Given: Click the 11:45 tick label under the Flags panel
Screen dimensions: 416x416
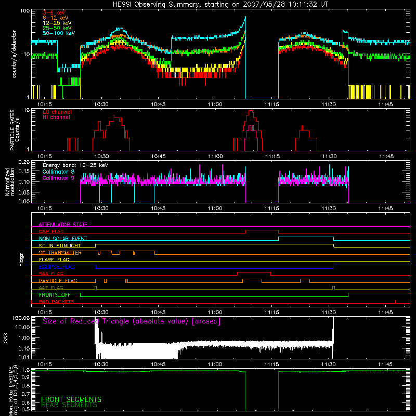Looking at the screenshot, I should click(385, 313).
